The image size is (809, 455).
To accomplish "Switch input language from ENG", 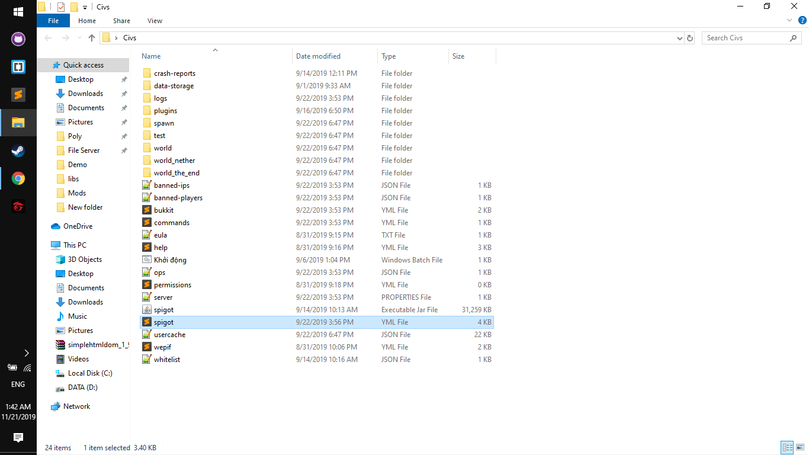I will coord(18,384).
